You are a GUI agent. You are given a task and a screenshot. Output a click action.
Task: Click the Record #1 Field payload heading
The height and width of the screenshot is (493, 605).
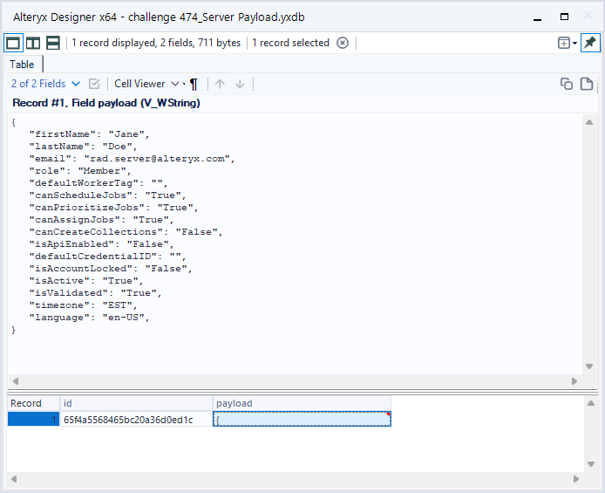(106, 103)
